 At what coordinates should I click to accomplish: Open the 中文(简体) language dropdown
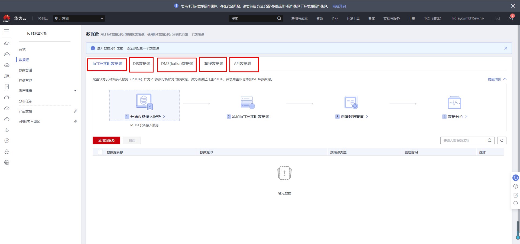click(432, 18)
